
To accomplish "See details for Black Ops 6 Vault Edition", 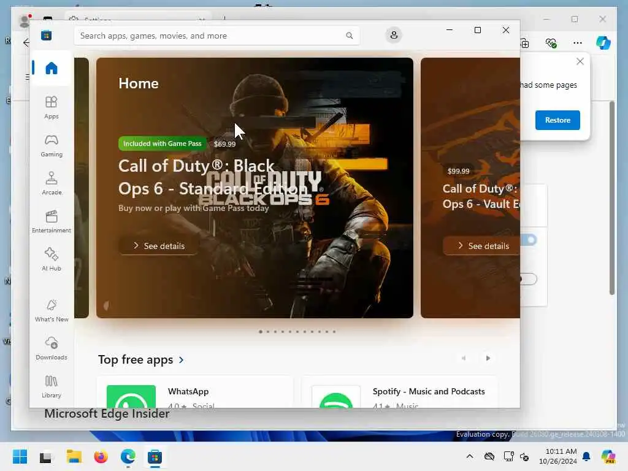I will click(x=481, y=245).
